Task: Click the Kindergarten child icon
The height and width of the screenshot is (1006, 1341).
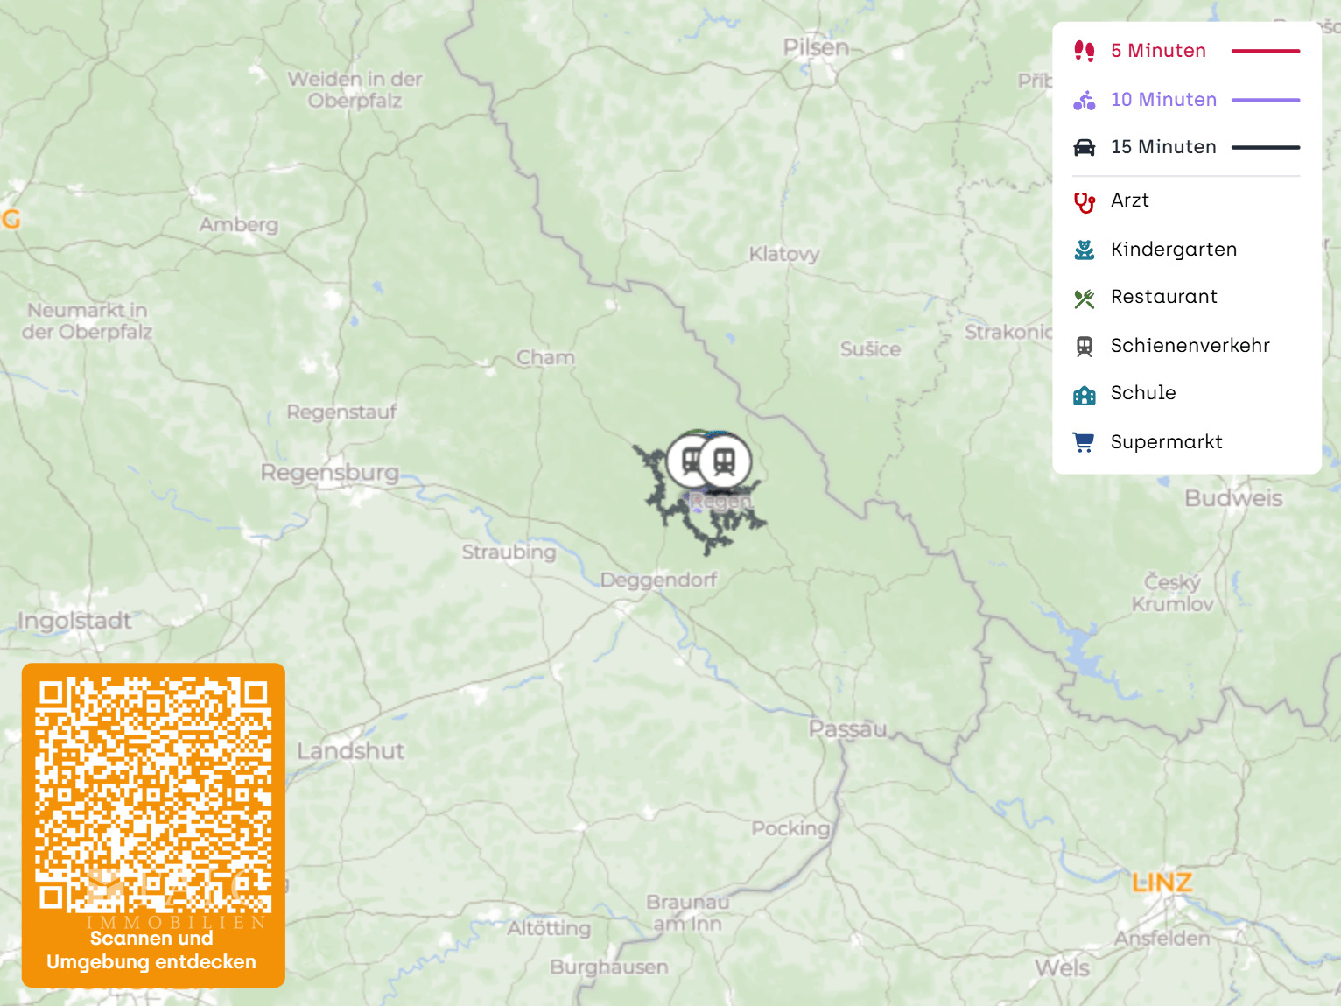Action: pyautogui.click(x=1084, y=250)
